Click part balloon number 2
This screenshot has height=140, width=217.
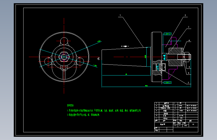(x=185, y=15)
